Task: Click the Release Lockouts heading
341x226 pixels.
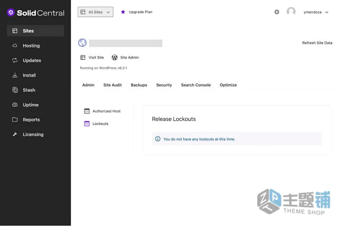Action: (x=174, y=119)
